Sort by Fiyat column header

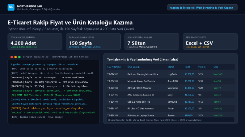point(187,67)
